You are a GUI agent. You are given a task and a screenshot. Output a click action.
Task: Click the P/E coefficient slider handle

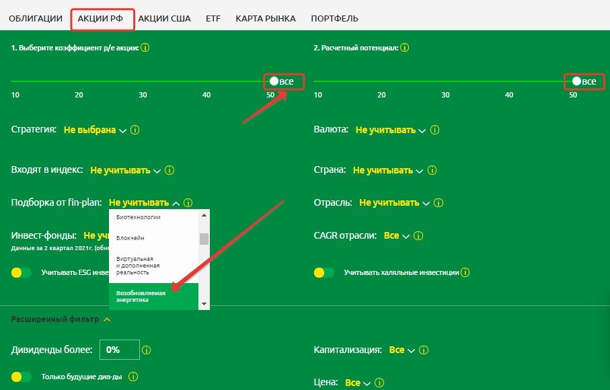(x=274, y=81)
